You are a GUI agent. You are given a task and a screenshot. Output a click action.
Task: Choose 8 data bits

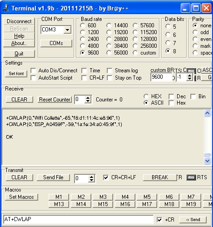pos(168,51)
